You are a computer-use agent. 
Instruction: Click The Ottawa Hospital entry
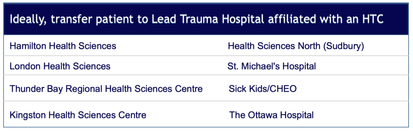pyautogui.click(x=271, y=115)
